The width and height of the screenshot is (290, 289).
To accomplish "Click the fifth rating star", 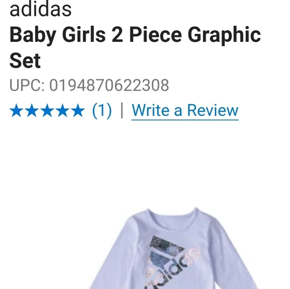I will click(x=78, y=110).
